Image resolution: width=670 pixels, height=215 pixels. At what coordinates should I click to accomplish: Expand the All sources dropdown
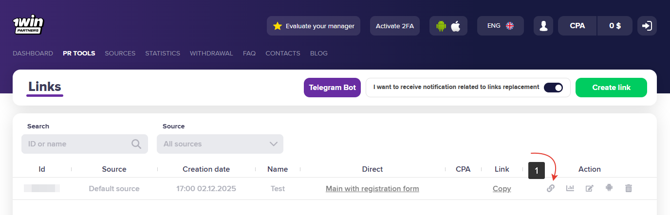point(220,144)
